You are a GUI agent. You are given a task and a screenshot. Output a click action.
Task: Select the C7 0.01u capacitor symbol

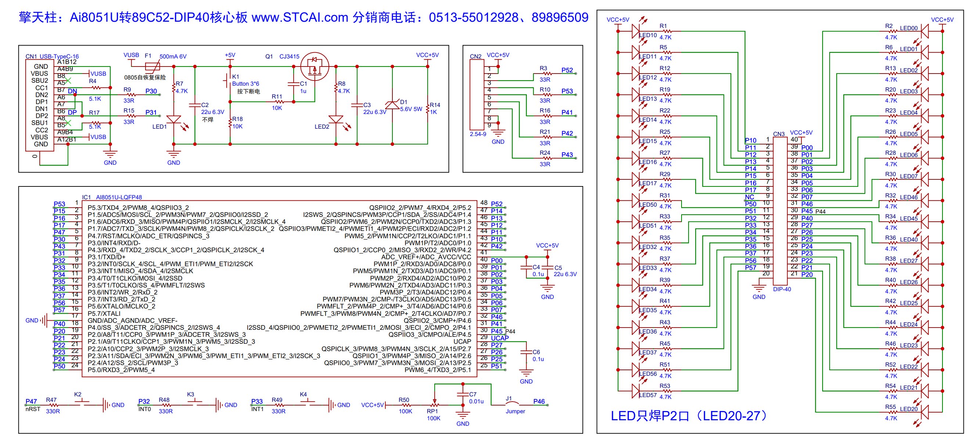click(x=463, y=394)
